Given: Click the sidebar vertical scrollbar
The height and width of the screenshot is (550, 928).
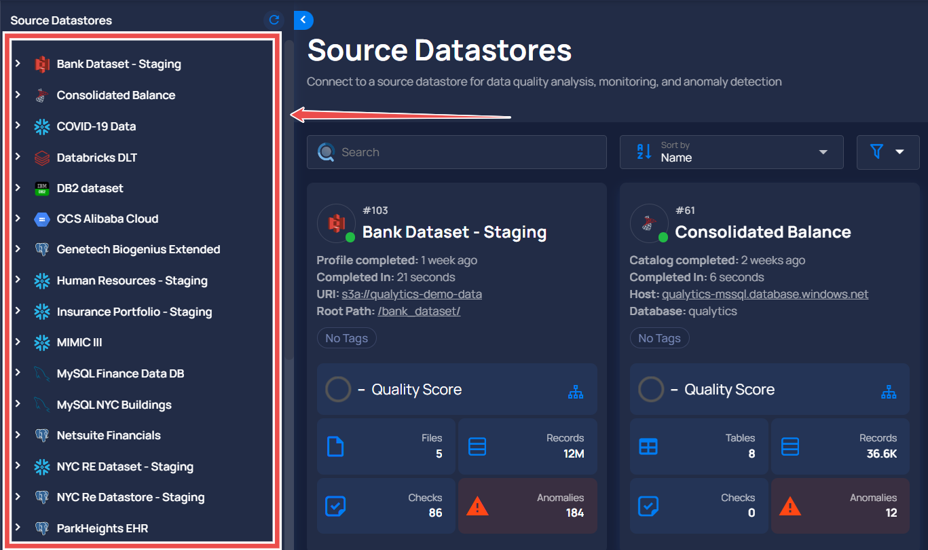Looking at the screenshot, I should pyautogui.click(x=289, y=200).
